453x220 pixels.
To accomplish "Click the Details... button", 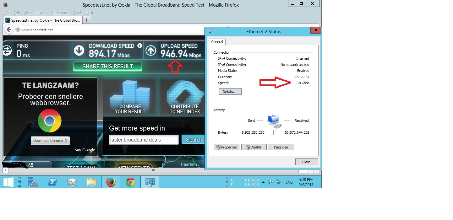I will [230, 92].
